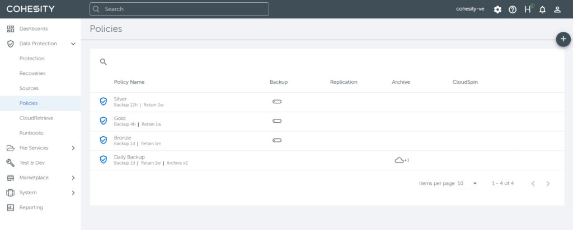573x230 pixels.
Task: Click the '1 - 4 of 4' pagination text
Action: click(x=502, y=183)
